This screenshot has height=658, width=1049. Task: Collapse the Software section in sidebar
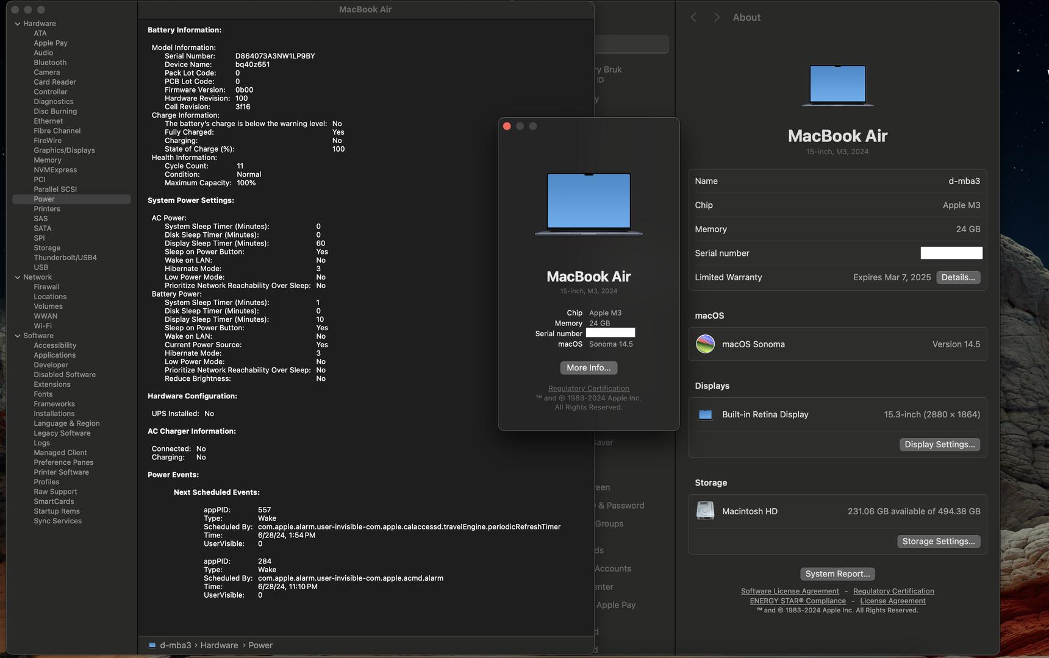(x=17, y=336)
